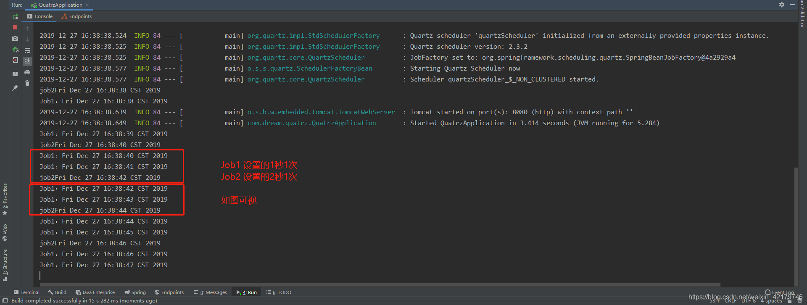Click the CRLF line separator selector
This screenshot has height=305, width=807.
point(731,301)
